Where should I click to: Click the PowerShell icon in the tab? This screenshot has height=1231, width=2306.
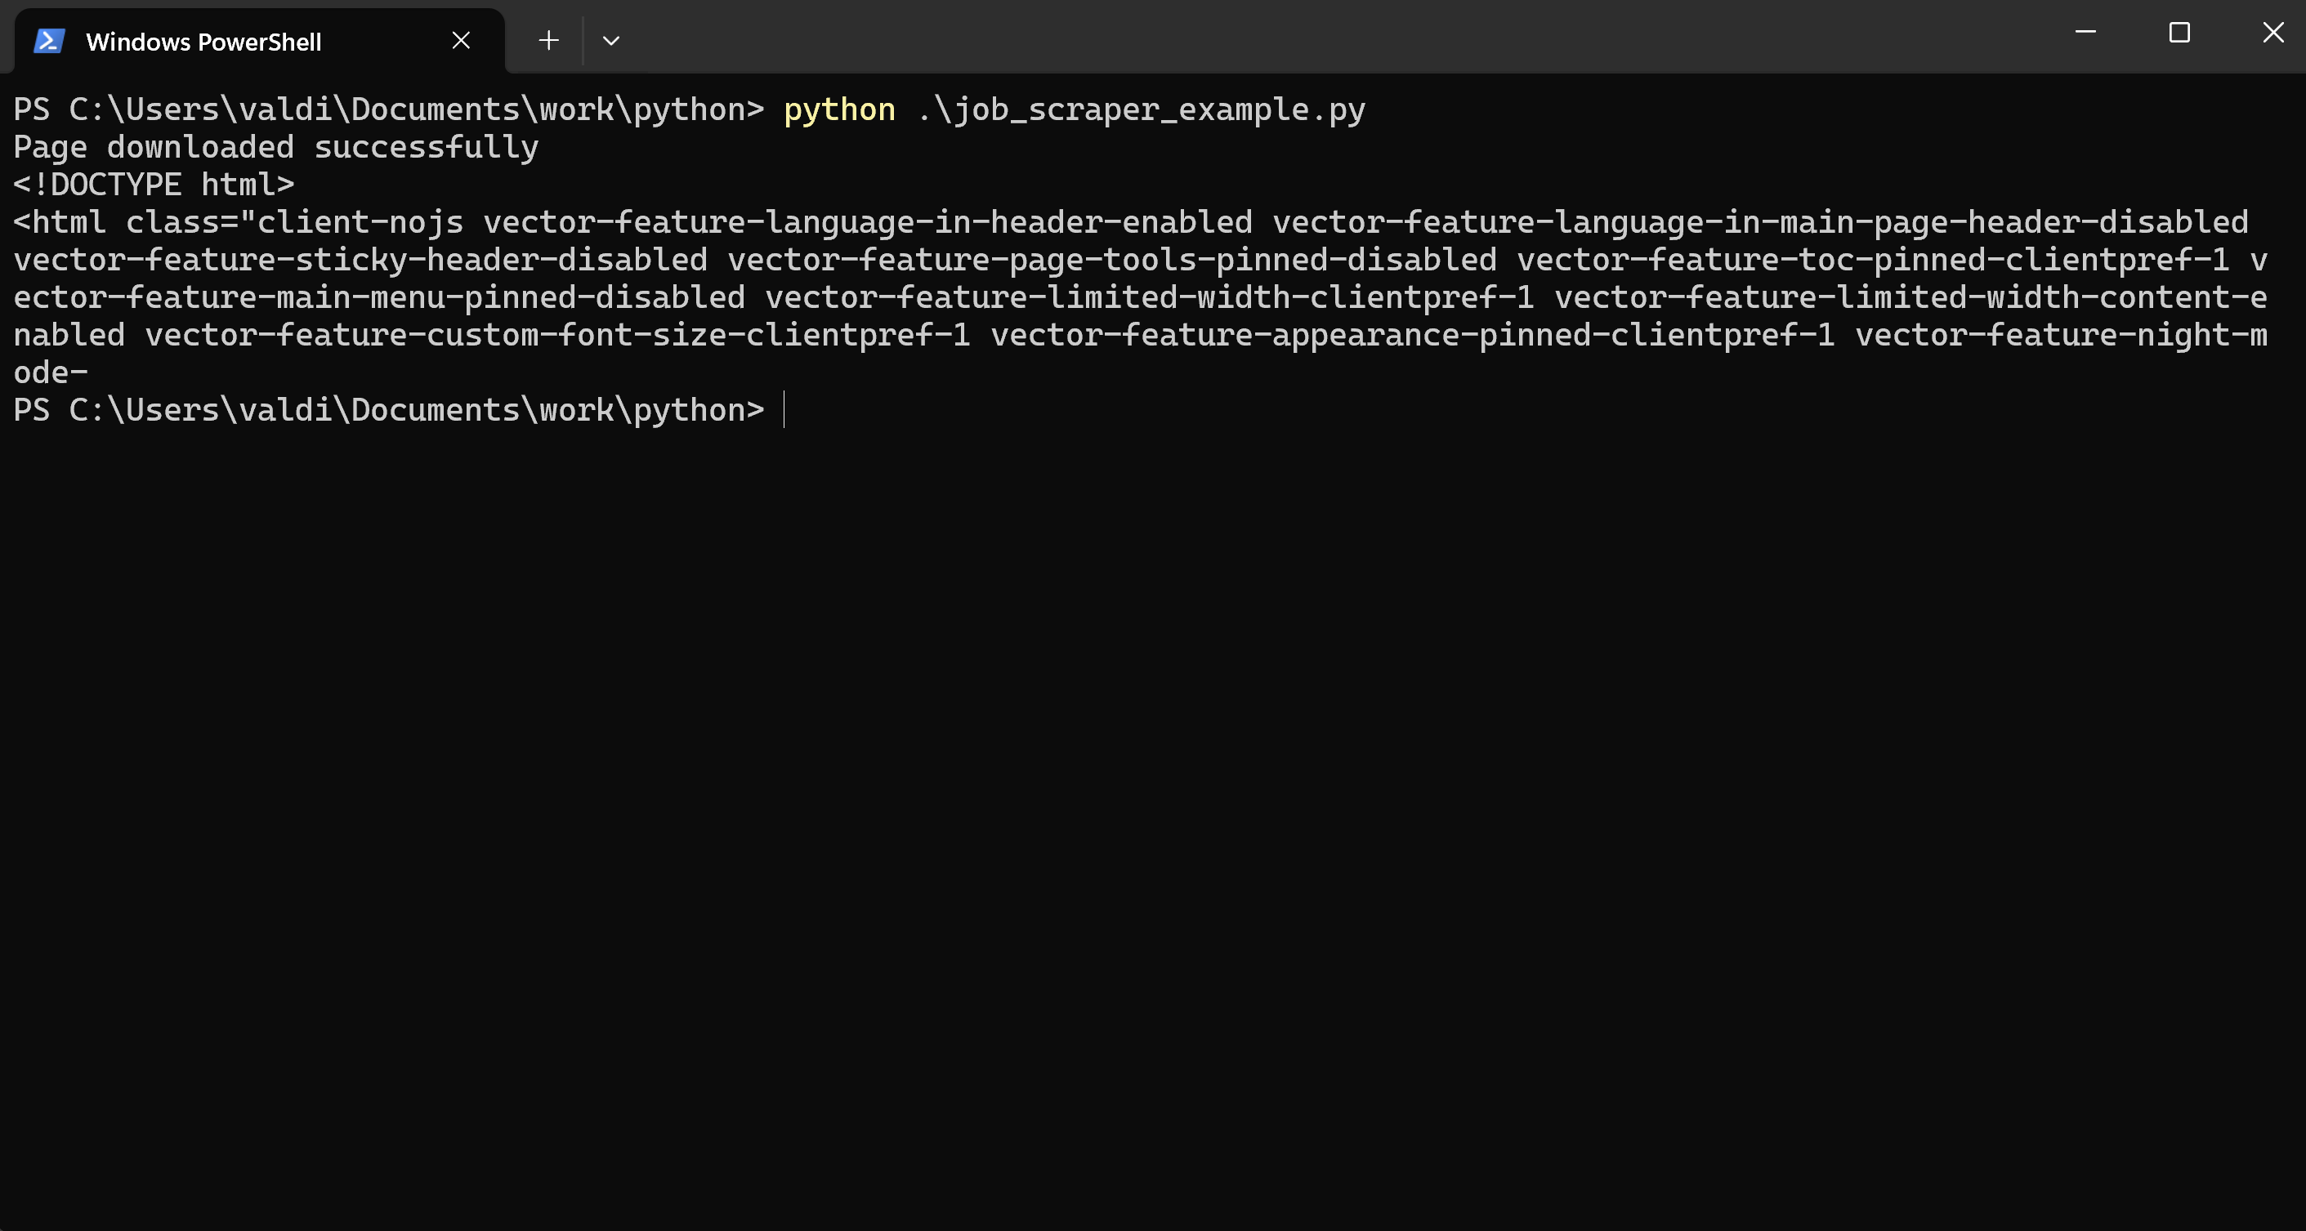pos(49,41)
